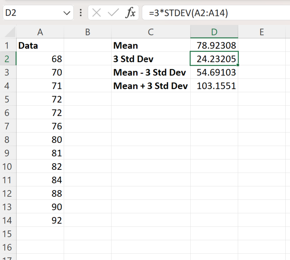
Task: Click the Cancel (X) icon in formula bar
Action: (x=96, y=13)
